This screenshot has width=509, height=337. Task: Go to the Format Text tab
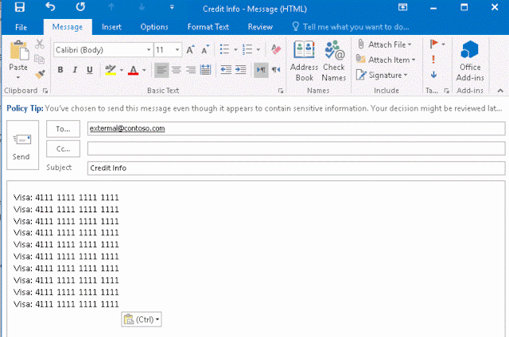[208, 27]
